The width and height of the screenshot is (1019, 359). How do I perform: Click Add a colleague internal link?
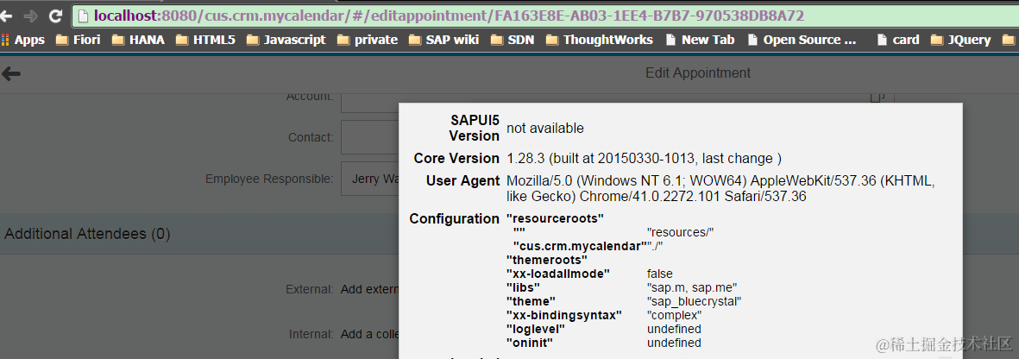point(369,334)
